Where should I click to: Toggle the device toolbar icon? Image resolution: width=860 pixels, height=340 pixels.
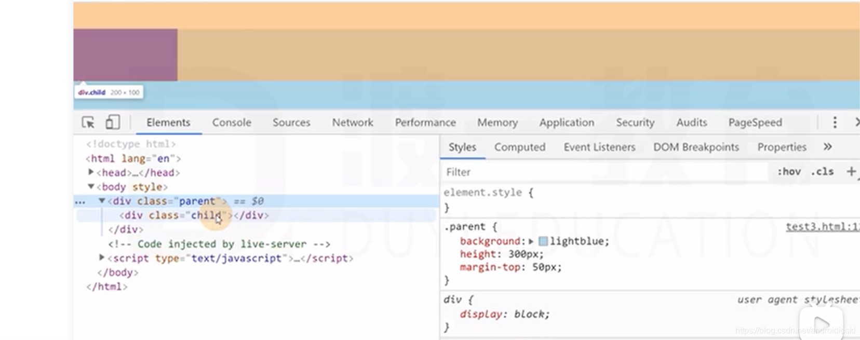pos(112,123)
